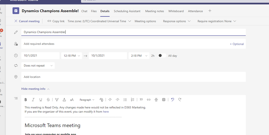Open Meeting options
Screen dimensions: 269x135
pos(145,21)
